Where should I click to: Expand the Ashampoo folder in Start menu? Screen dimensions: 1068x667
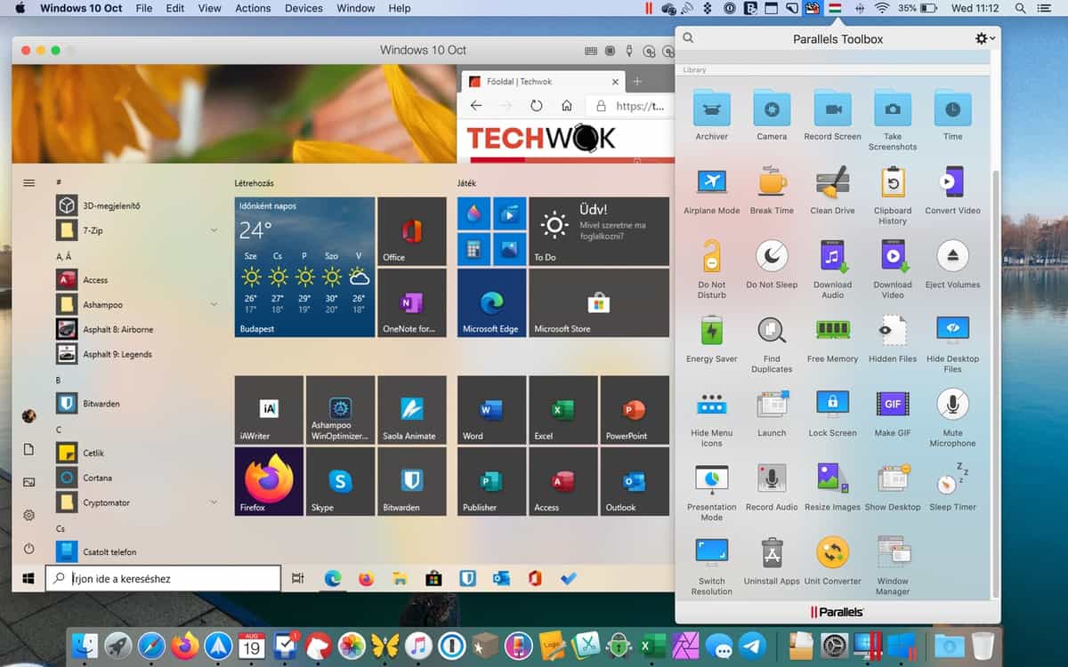tap(214, 304)
